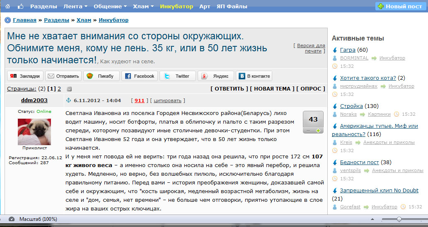
Task: Share the post on Twitter
Action: coord(177,76)
